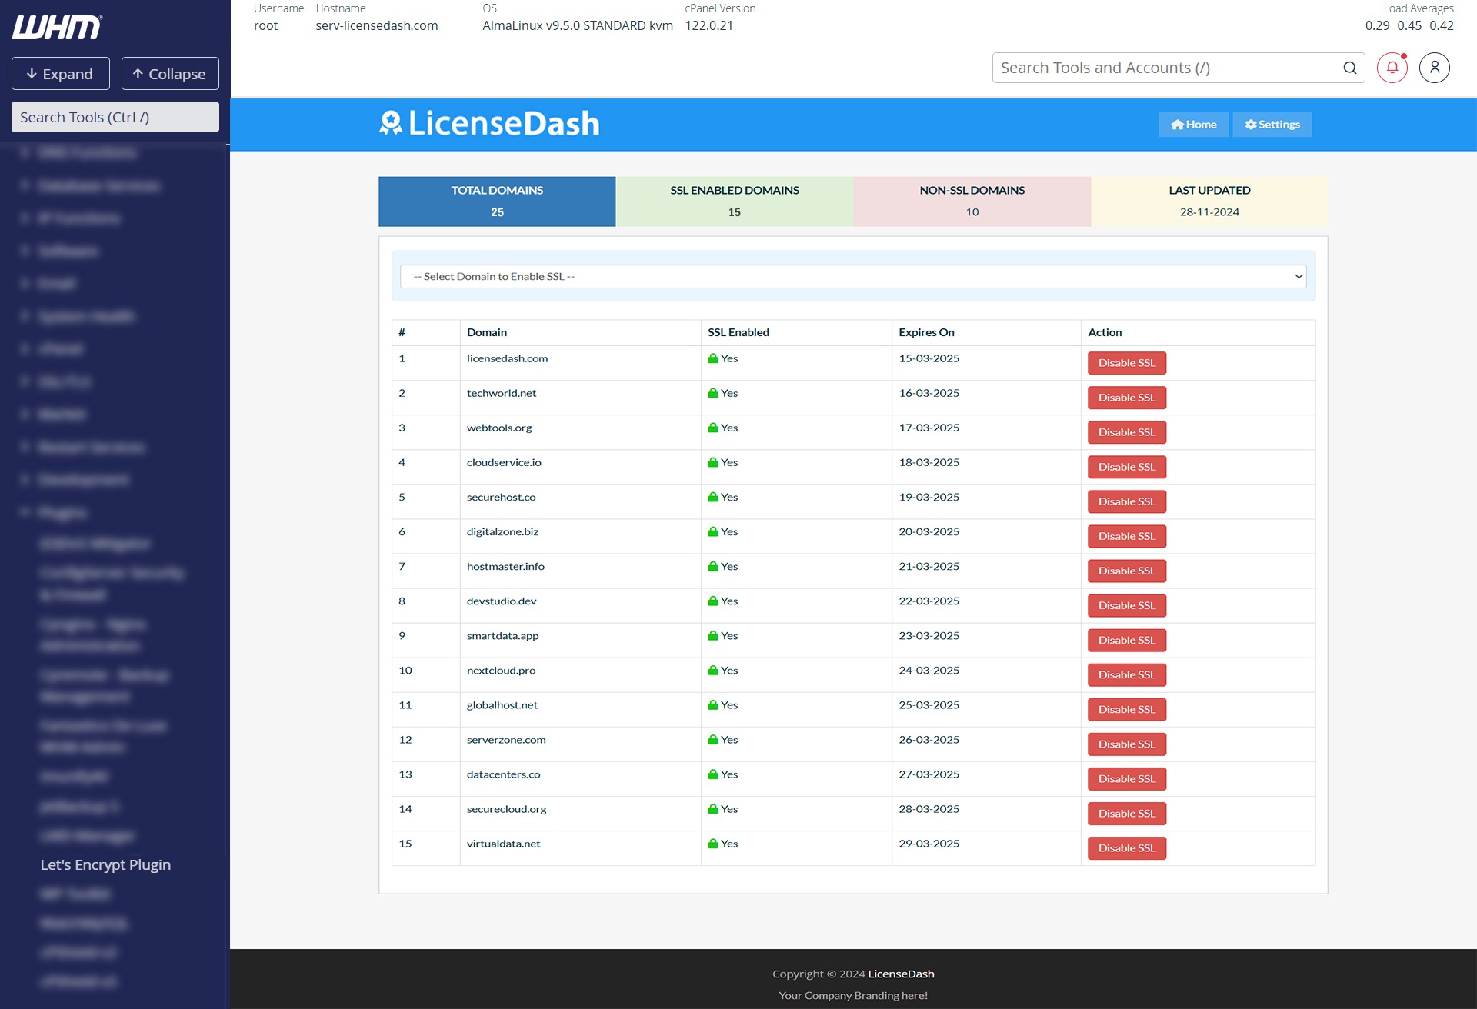1477x1009 pixels.
Task: Click the notification bell icon
Action: coord(1392,68)
